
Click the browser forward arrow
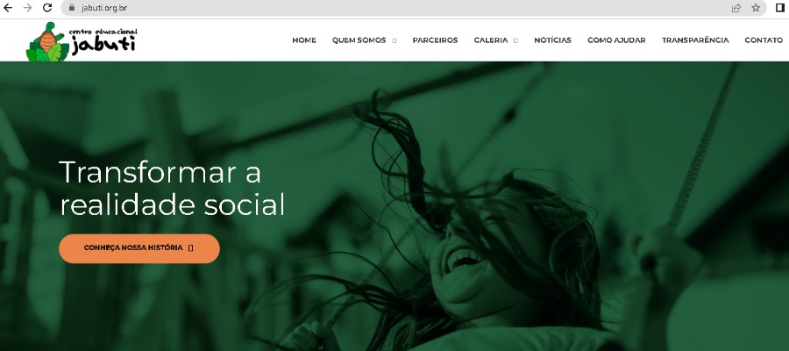pos(28,8)
